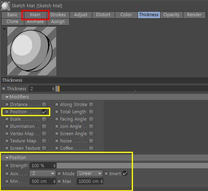Enable the Along Stroke modifier checkbox
208x191 pixels.
click(x=92, y=104)
